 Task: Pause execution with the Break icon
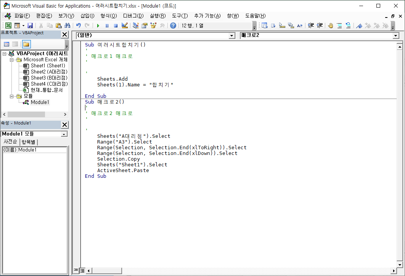click(x=107, y=26)
